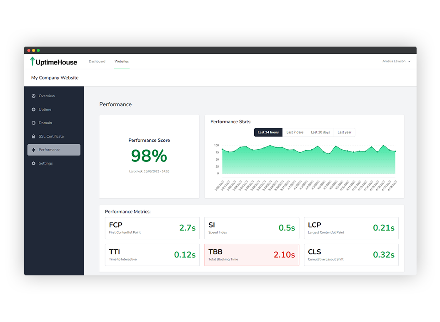Click the LCP Largest Contentful Paint card
Viewport: 440px width, 322px height.
[x=351, y=228]
